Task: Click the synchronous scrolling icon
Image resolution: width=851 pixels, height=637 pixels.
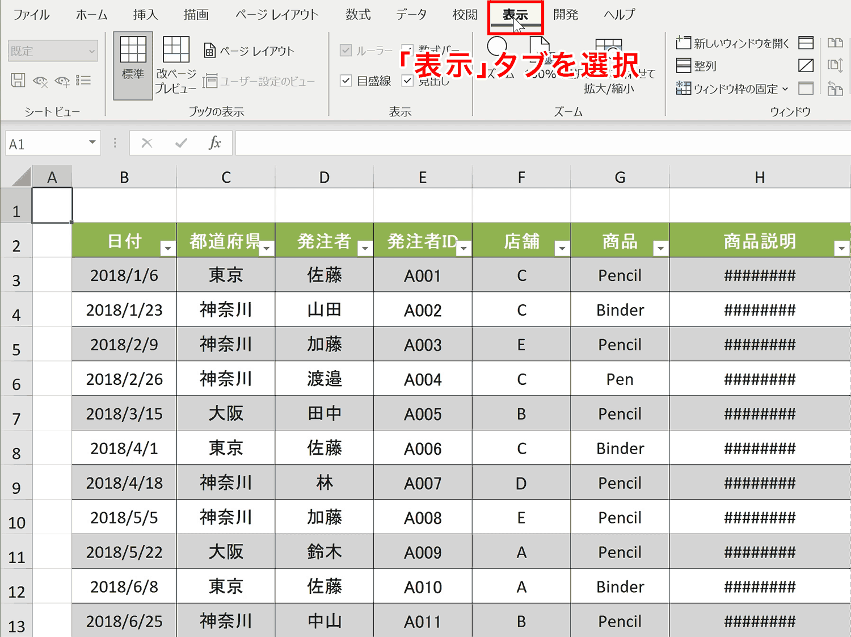Action: [x=835, y=65]
